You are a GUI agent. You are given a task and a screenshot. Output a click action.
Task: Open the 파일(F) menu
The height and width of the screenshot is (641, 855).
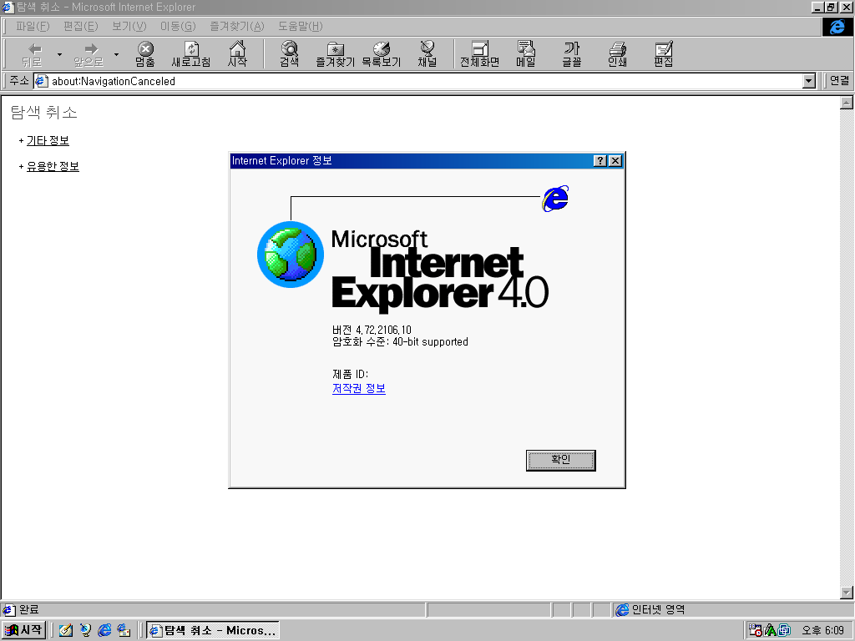[x=33, y=26]
